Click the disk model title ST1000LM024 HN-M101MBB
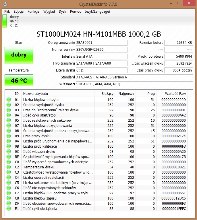197x220 pixels. (98, 34)
